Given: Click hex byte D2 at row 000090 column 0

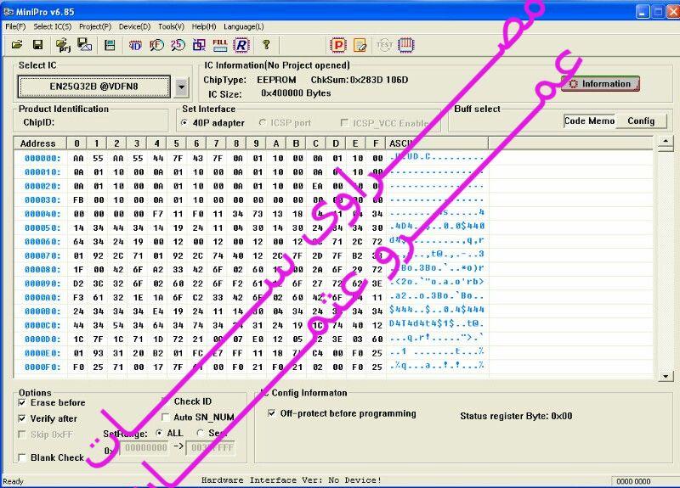Looking at the screenshot, I should point(78,283).
